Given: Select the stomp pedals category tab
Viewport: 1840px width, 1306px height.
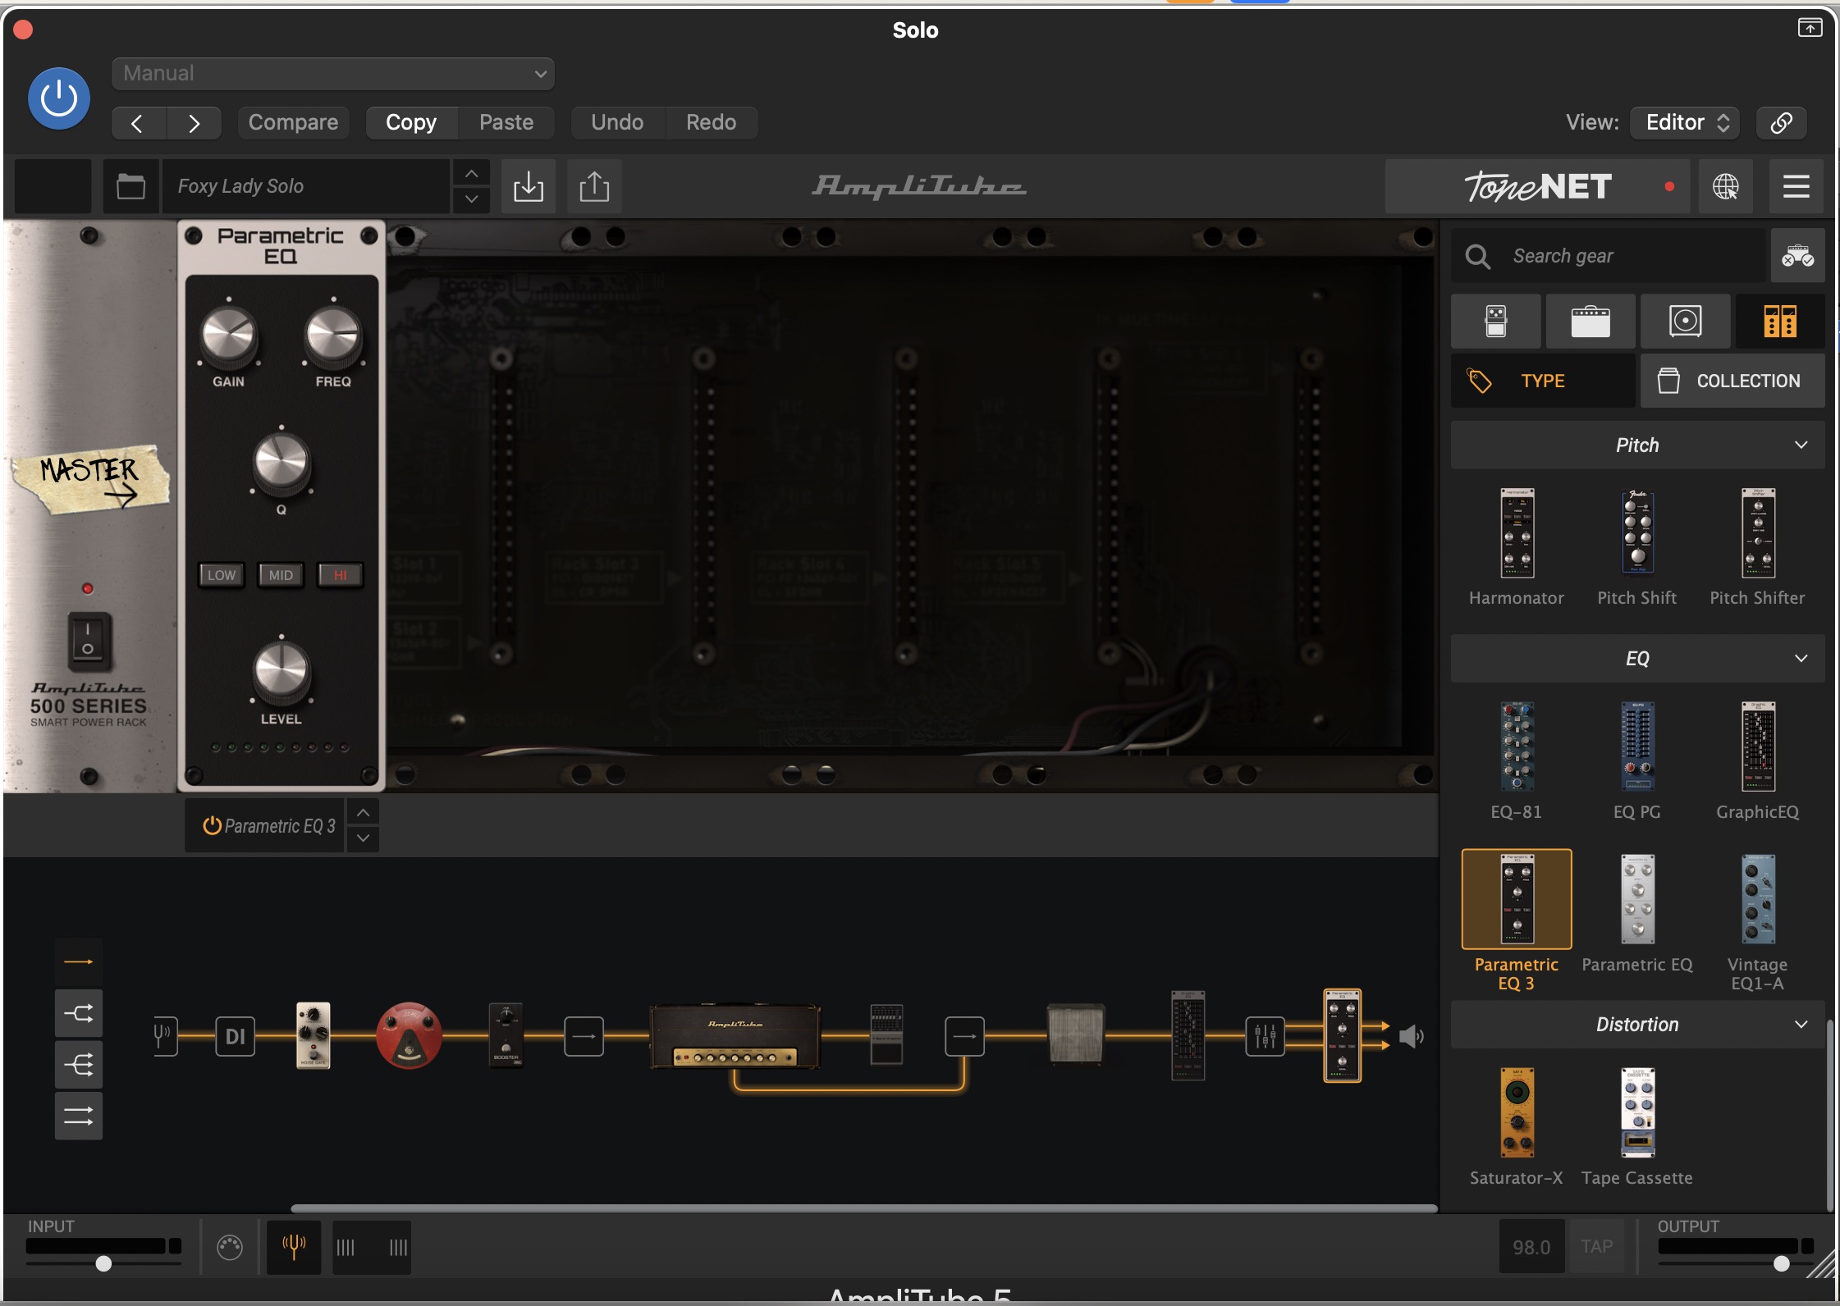Looking at the screenshot, I should pyautogui.click(x=1495, y=322).
